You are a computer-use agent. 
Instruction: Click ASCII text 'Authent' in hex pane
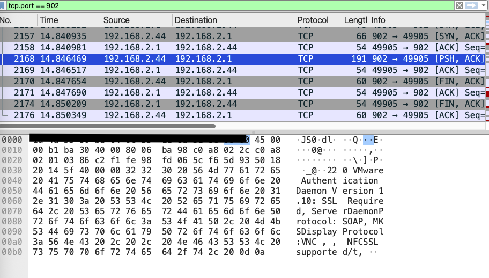[x=318, y=181]
